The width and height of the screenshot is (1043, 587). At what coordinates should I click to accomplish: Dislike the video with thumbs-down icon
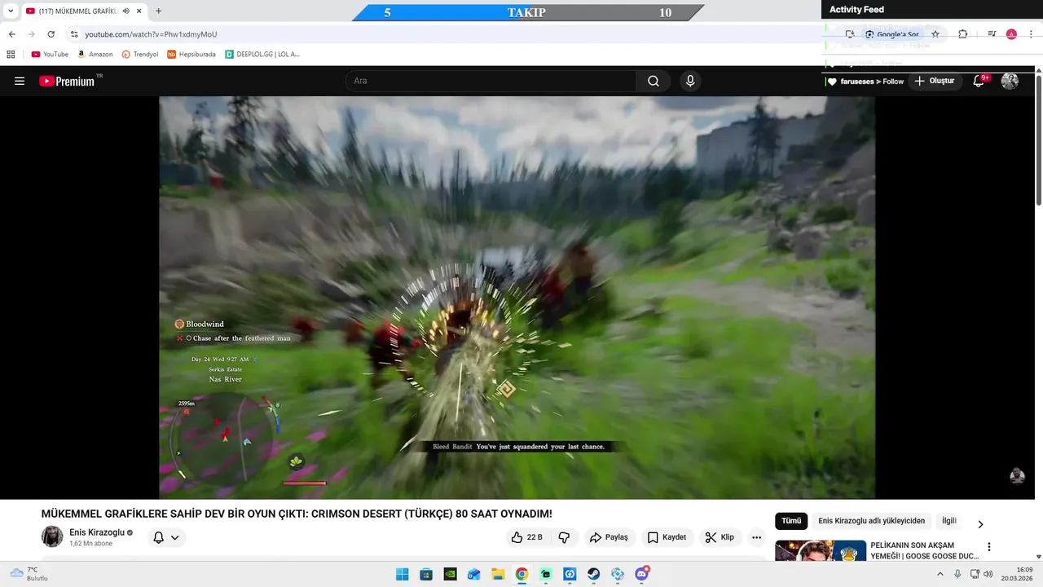563,537
